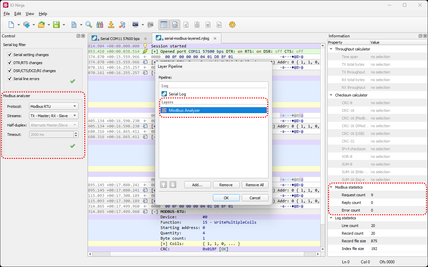This screenshot has width=428, height=267.
Task: Switch to the Serial COM11 57600 bps tab
Action: pos(119,39)
